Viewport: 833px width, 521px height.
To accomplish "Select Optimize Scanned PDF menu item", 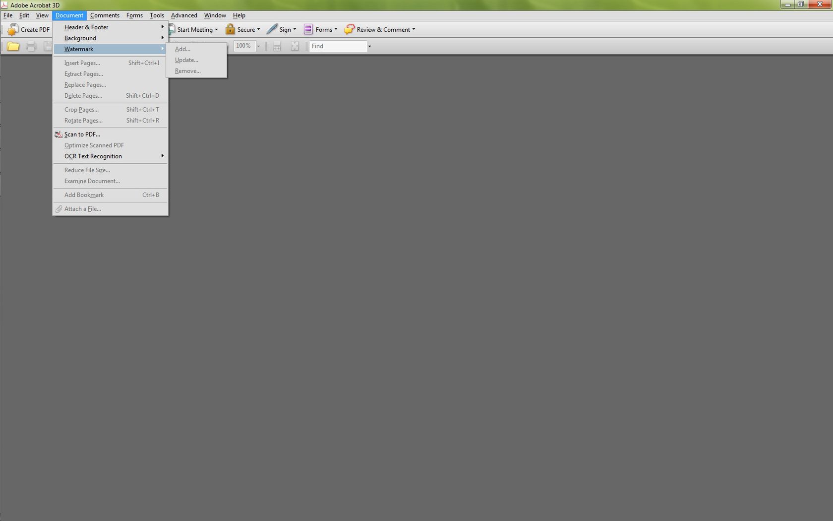I will pos(110,145).
